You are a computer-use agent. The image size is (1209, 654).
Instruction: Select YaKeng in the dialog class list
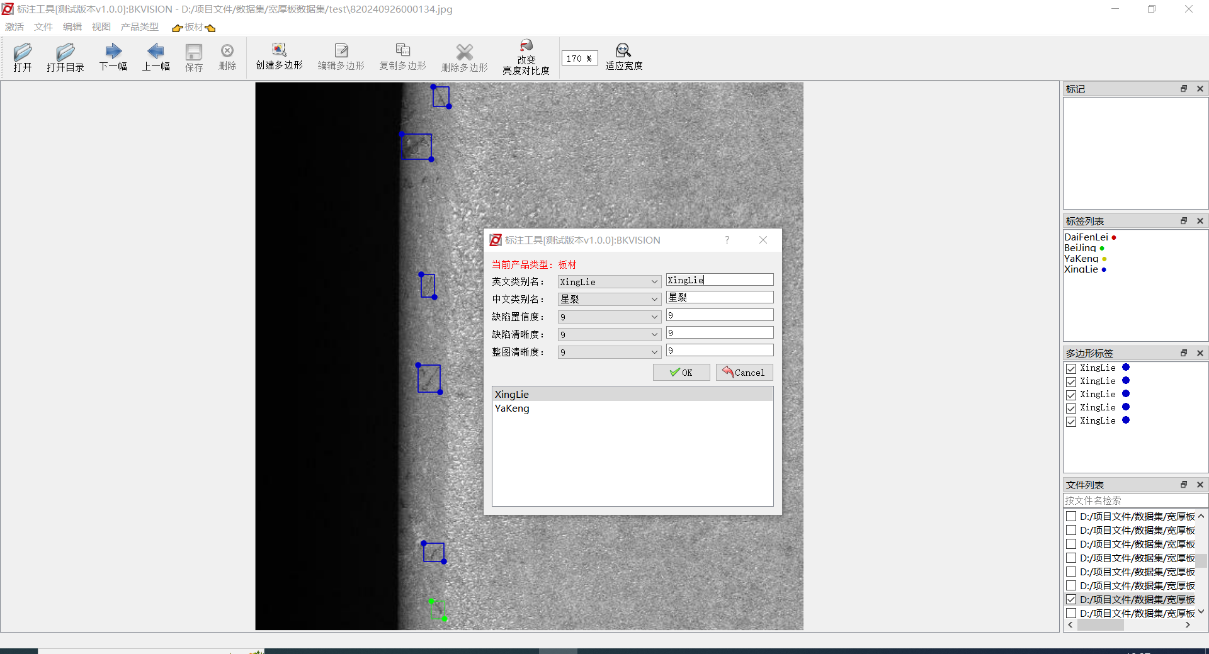[512, 409]
